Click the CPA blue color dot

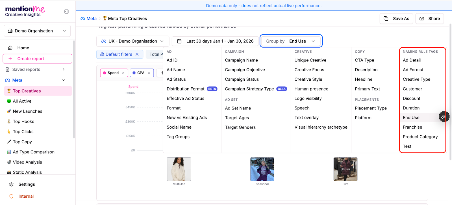[x=134, y=73]
